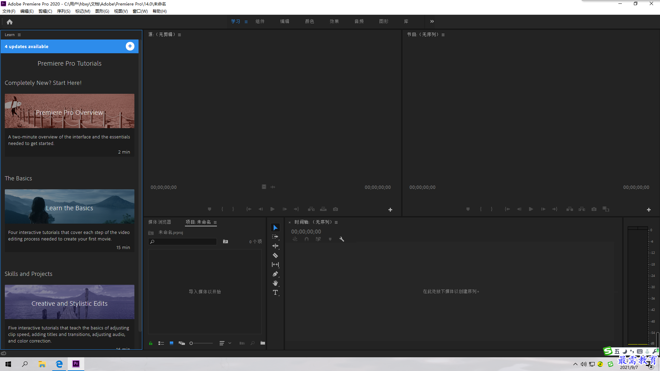Open timeline display settings wrench
This screenshot has width=660, height=371.
point(342,239)
